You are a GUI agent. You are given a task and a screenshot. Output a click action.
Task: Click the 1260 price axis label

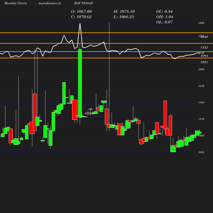tap(201, 69)
